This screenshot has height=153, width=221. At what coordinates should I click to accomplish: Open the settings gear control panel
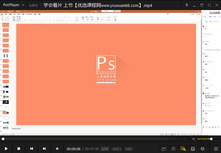coord(203,149)
